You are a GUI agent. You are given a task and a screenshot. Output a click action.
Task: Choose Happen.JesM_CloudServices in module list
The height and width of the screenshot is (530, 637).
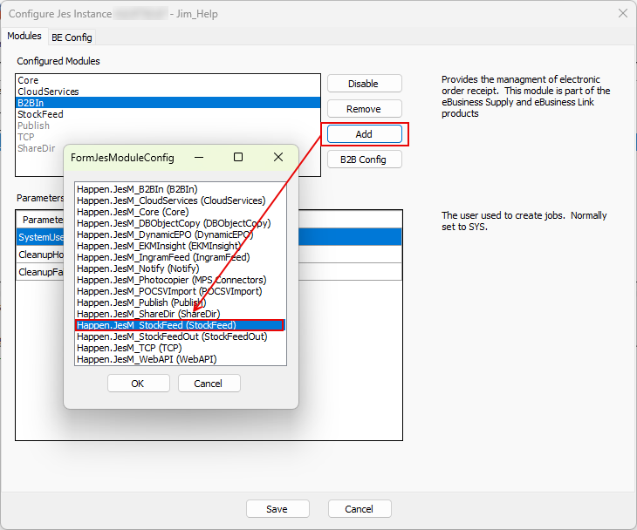[x=181, y=200]
